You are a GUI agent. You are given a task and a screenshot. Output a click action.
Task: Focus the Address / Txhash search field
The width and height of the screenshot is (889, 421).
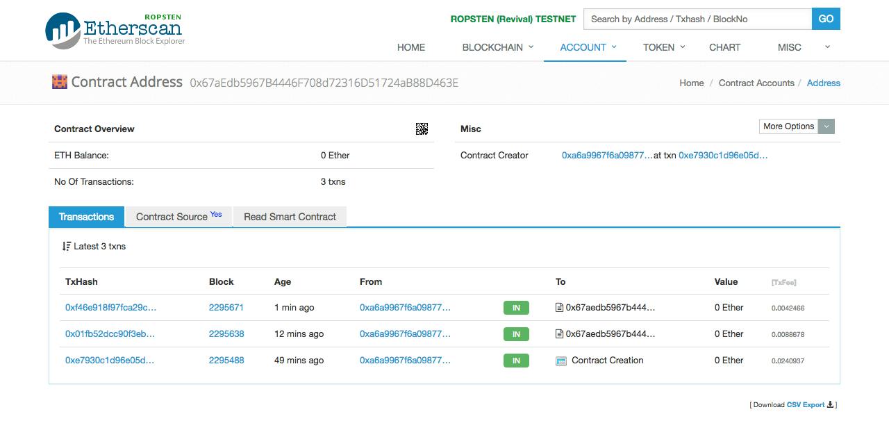[x=697, y=19]
